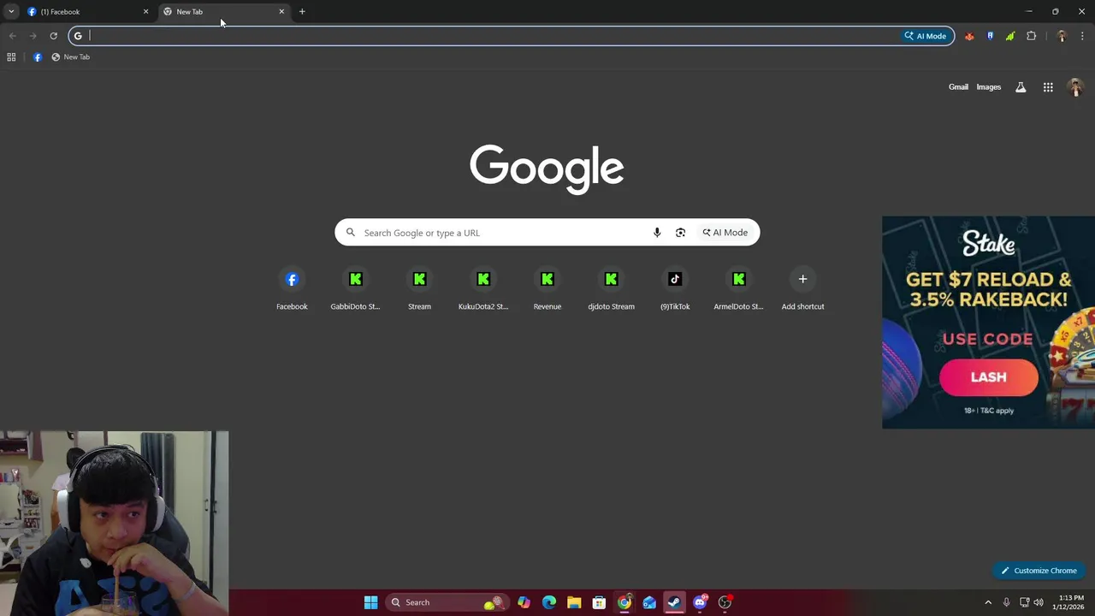Screen dimensions: 1095x616
Task: Go back with the back arrow
Action: point(12,36)
